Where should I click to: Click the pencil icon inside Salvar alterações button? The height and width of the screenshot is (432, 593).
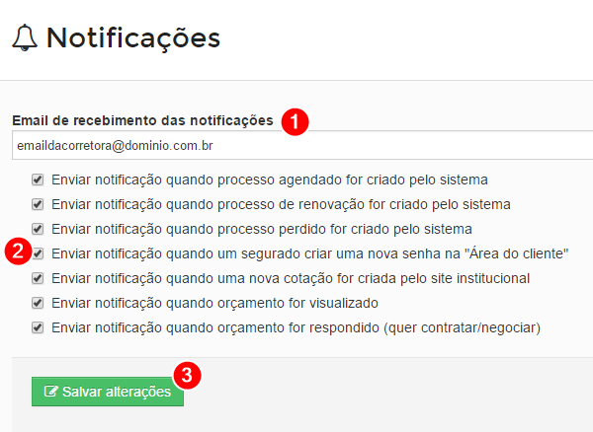(x=50, y=392)
